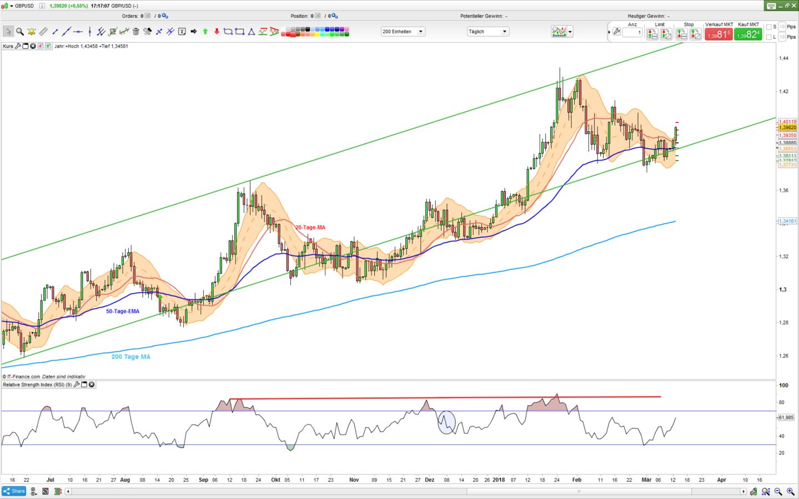Click the scrollbar right arrow

(x=743, y=491)
